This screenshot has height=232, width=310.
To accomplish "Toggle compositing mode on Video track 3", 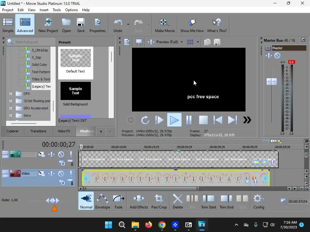I will 62,182.
